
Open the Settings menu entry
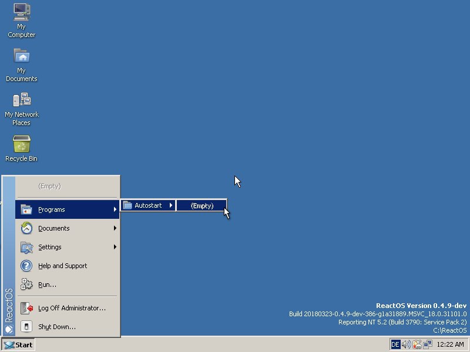[68, 247]
